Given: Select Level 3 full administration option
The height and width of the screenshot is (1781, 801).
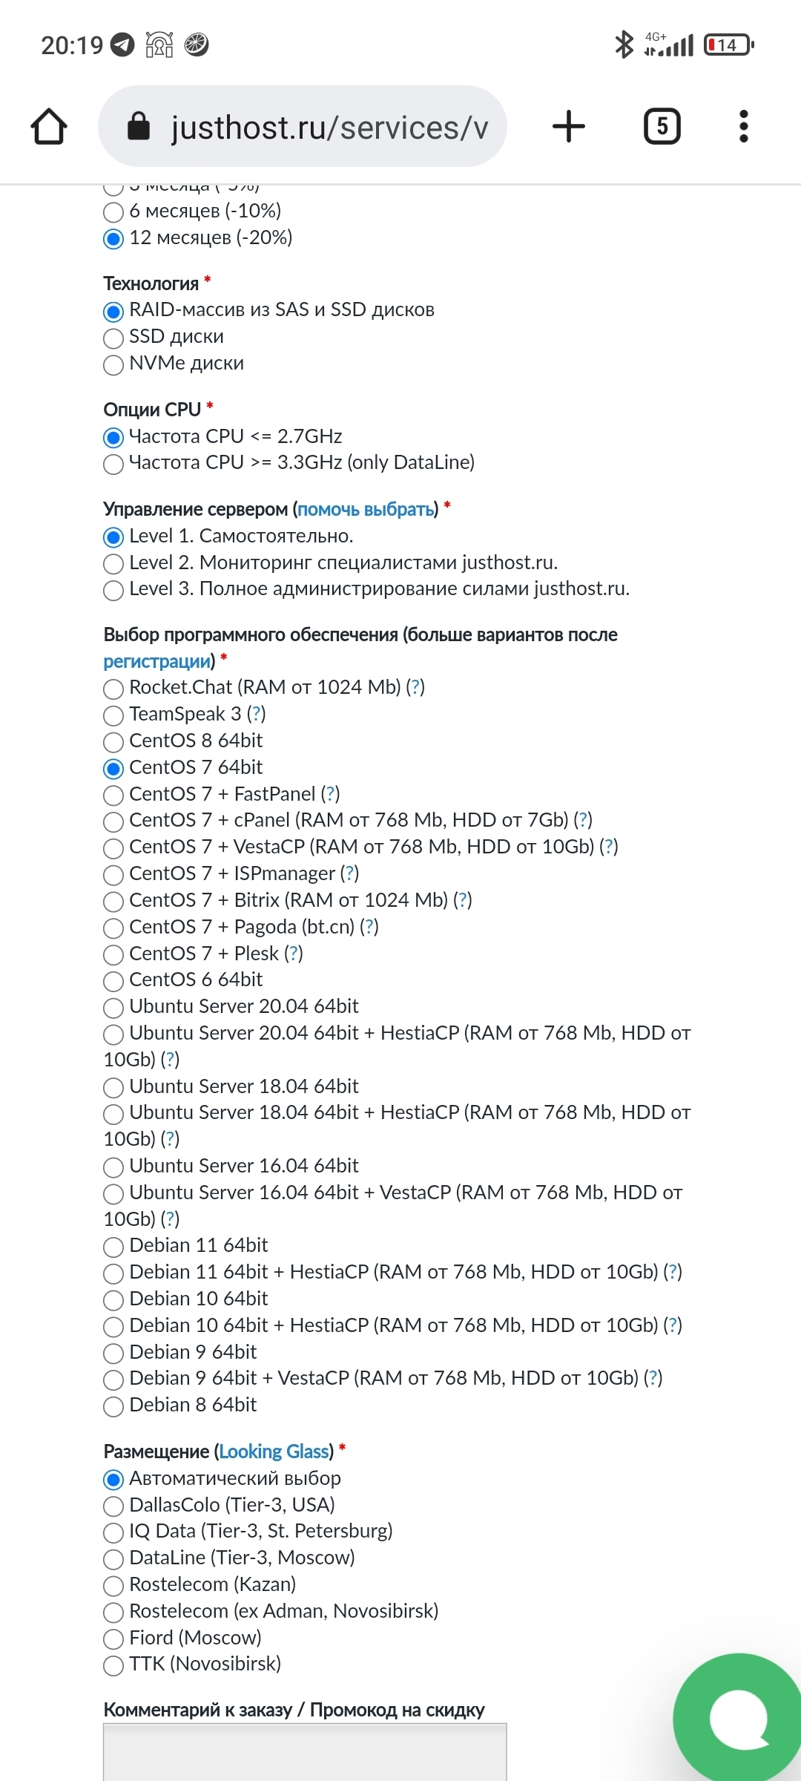Looking at the screenshot, I should (x=113, y=590).
